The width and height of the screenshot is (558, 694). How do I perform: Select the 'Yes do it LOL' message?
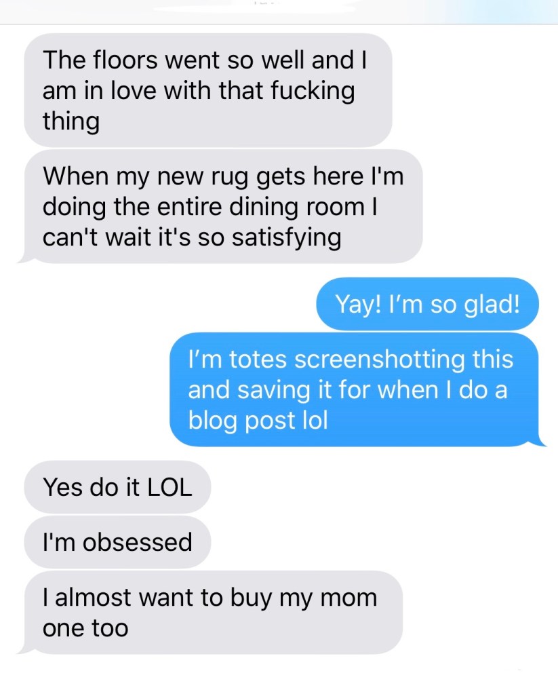click(117, 487)
